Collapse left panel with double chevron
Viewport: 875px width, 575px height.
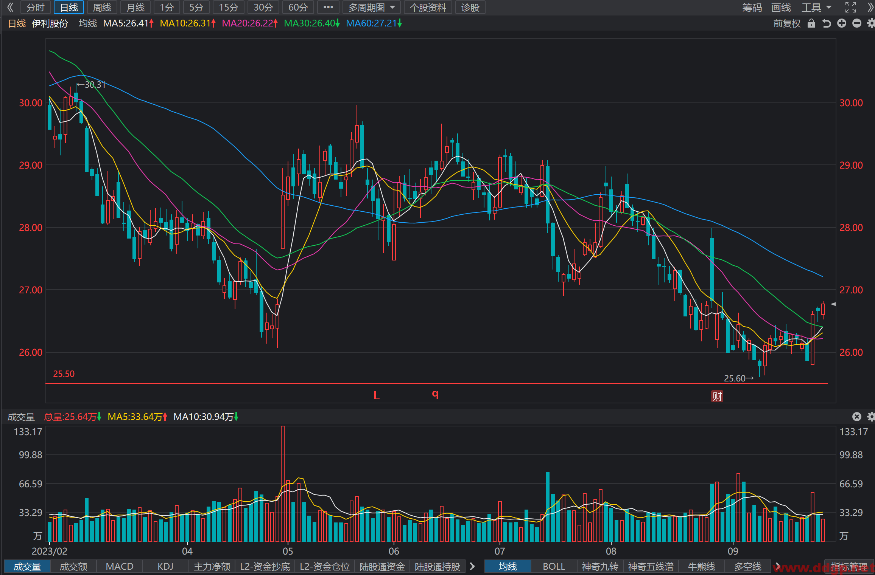[x=10, y=7]
